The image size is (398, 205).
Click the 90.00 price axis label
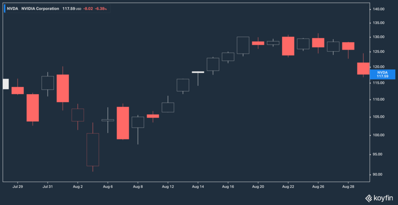(x=379, y=174)
